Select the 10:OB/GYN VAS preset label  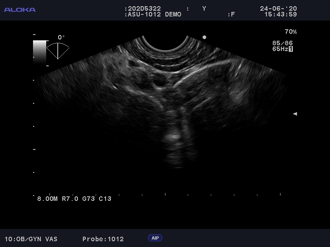[x=31, y=239]
